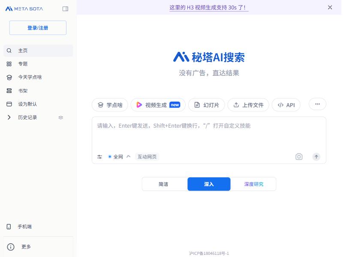
Task: Open search settings sliders icon
Action: point(99,157)
